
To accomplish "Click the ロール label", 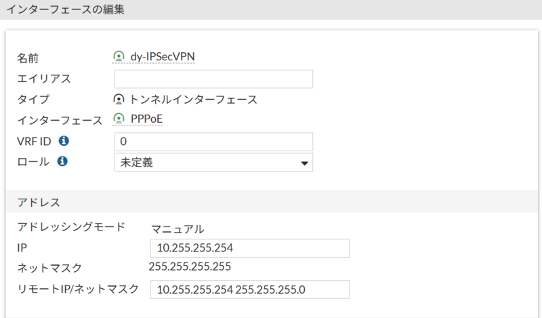I will point(33,161).
